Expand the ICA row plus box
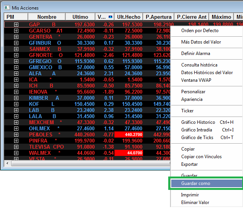The height and width of the screenshot is (209, 243). 16,79
